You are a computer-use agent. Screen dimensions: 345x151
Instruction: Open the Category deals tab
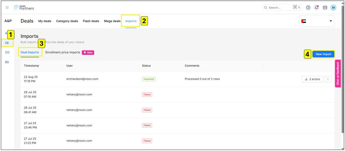click(x=67, y=21)
